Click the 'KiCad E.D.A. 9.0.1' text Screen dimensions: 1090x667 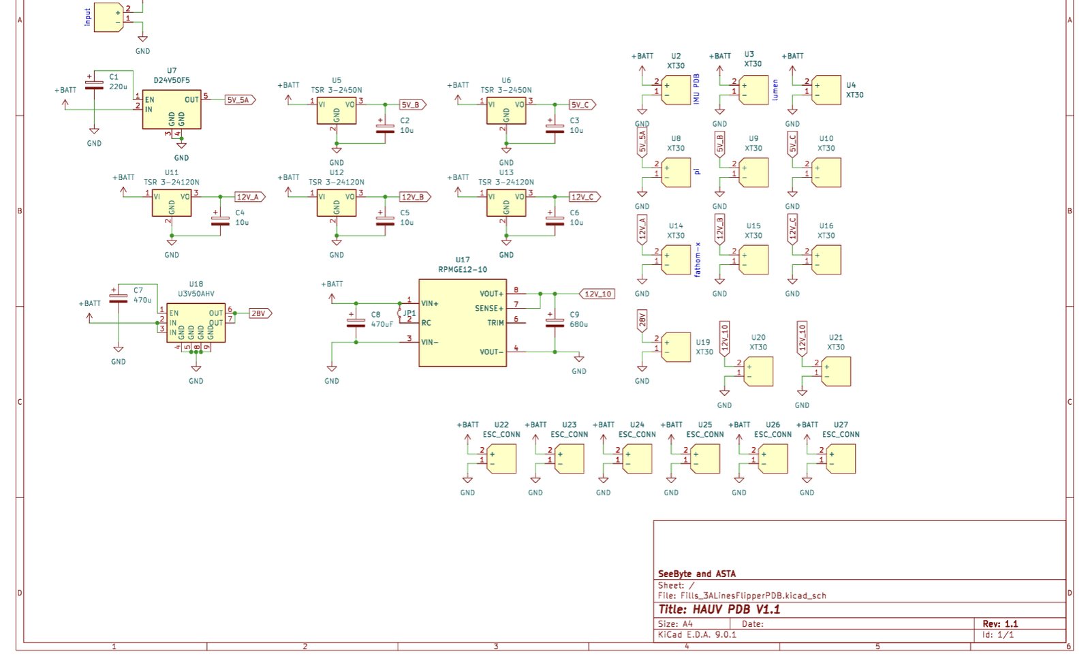pos(697,634)
